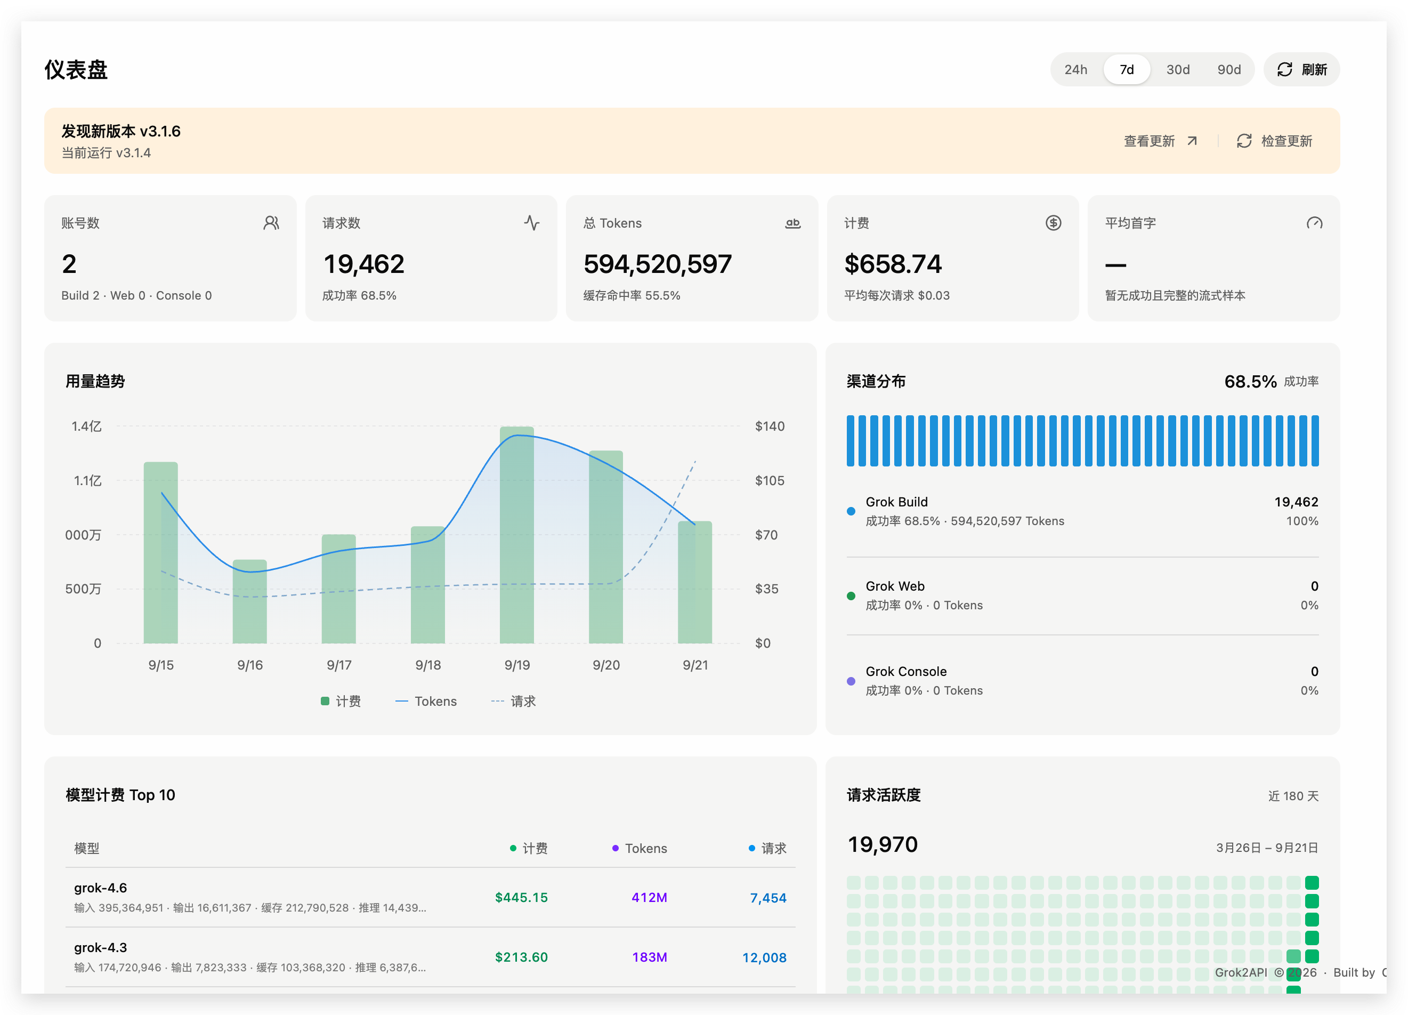The image size is (1408, 1015).
Task: Click the external-link arrow next to 查看更新
Action: click(x=1192, y=141)
